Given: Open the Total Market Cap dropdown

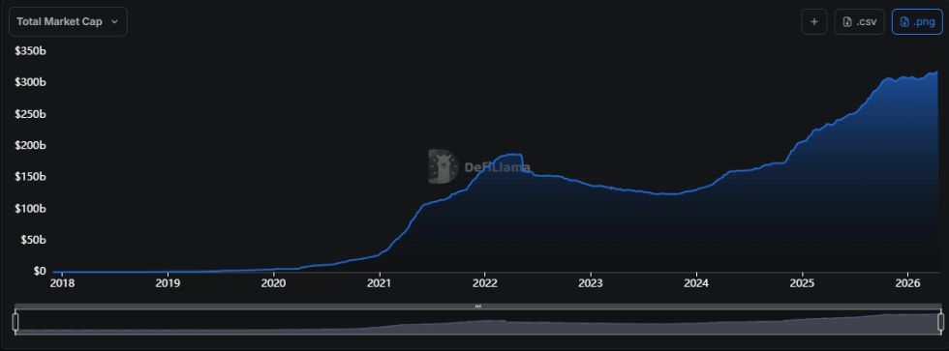Looking at the screenshot, I should pyautogui.click(x=68, y=21).
